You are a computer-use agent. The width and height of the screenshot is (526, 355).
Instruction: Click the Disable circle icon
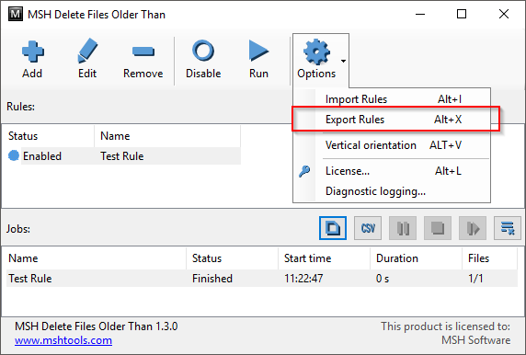pos(203,51)
